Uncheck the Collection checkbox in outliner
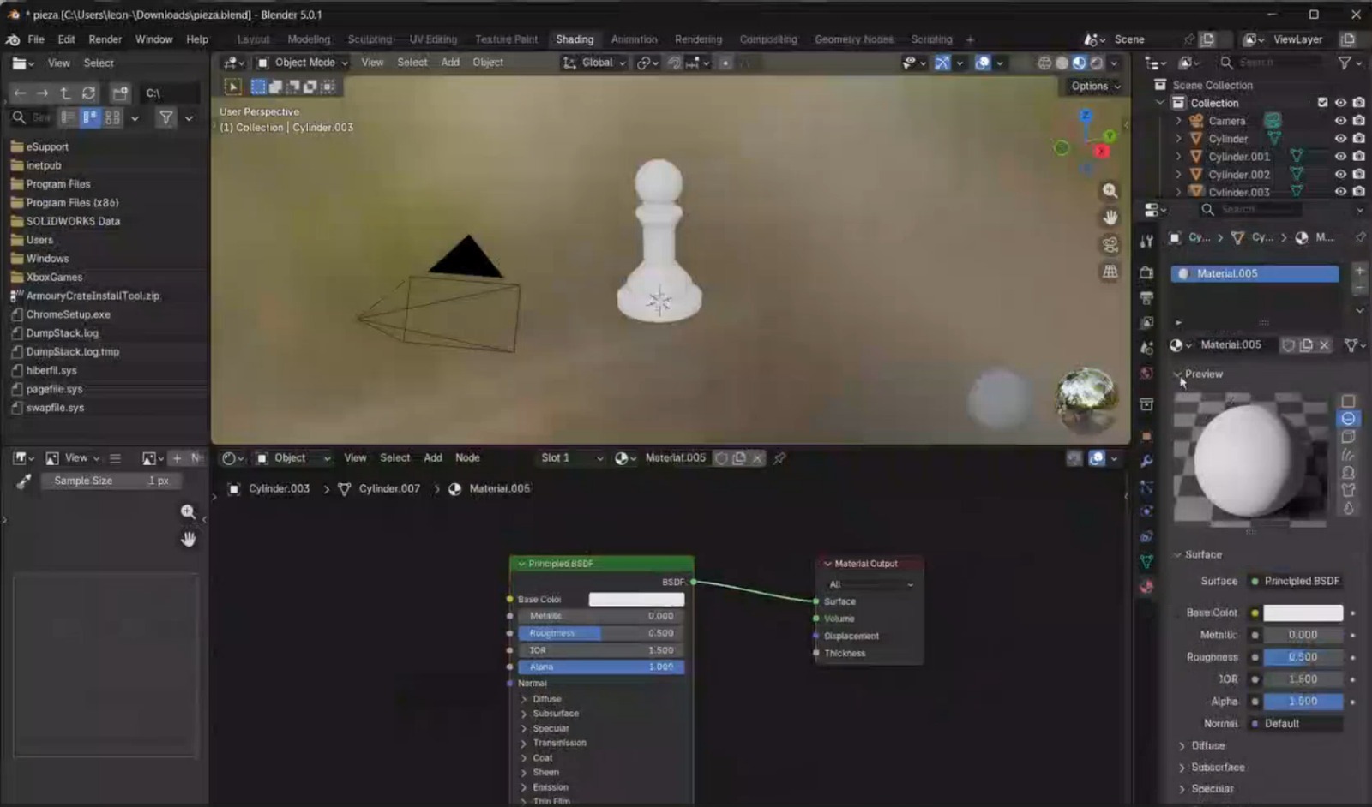 [x=1322, y=102]
